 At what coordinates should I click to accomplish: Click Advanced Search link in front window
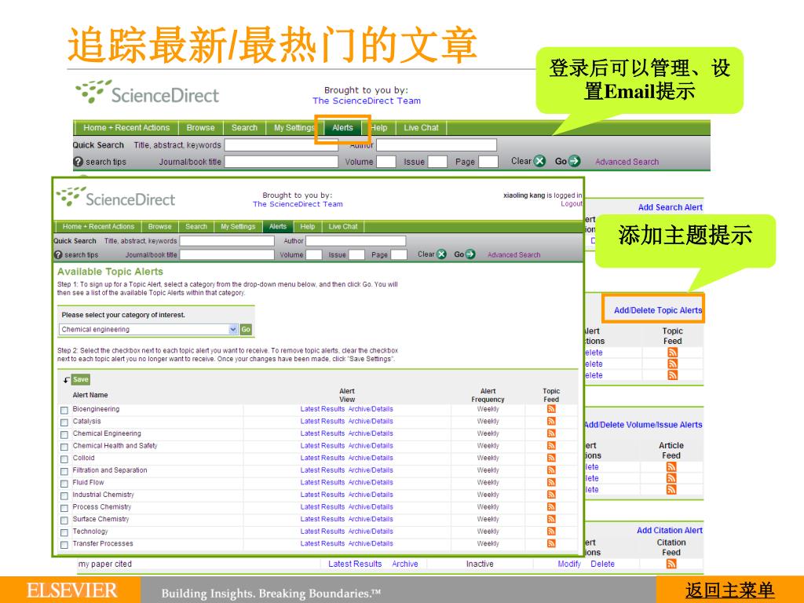click(x=513, y=255)
